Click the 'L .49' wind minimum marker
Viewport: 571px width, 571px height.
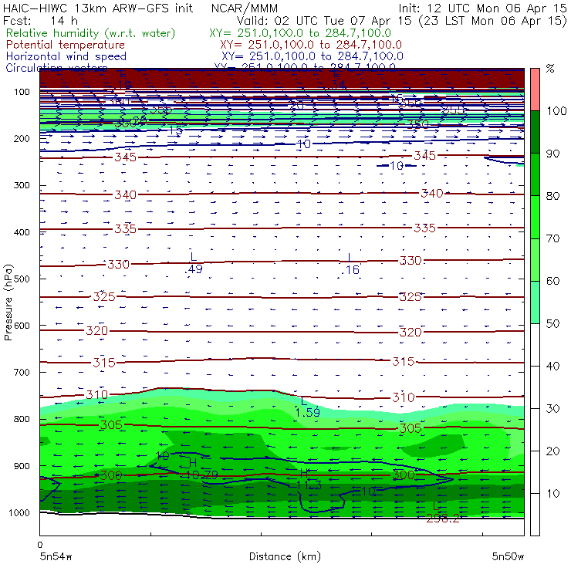(194, 263)
